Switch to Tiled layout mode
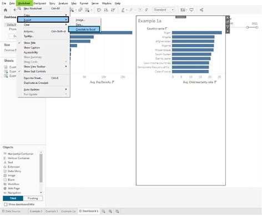Screen dimensions: 263x216 (13, 198)
